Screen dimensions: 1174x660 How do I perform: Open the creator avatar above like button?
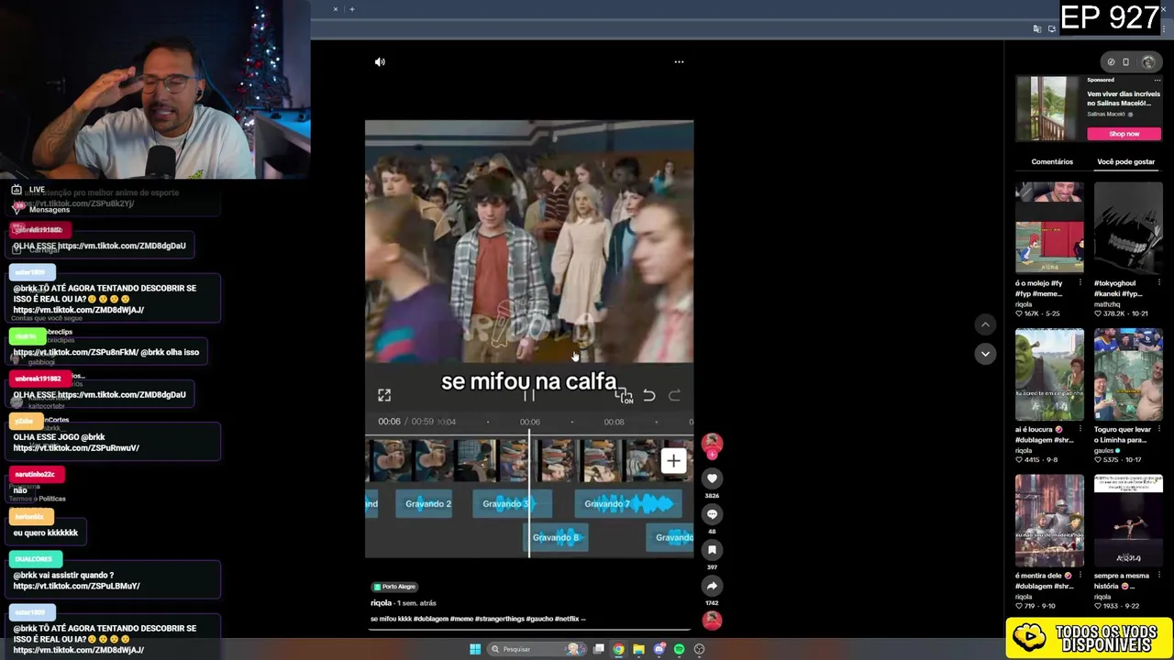[x=712, y=444]
